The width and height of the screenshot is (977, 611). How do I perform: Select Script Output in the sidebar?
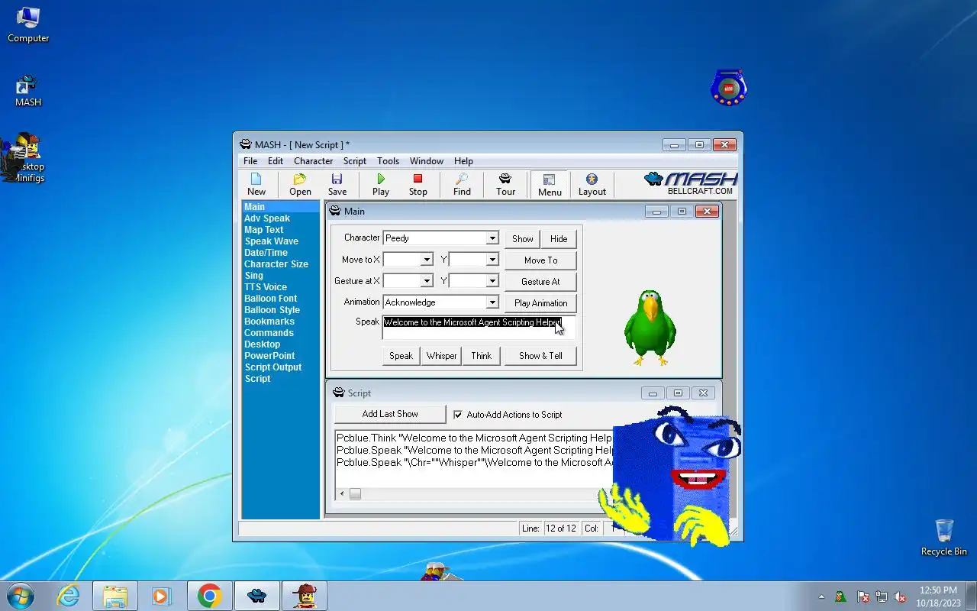click(x=273, y=367)
